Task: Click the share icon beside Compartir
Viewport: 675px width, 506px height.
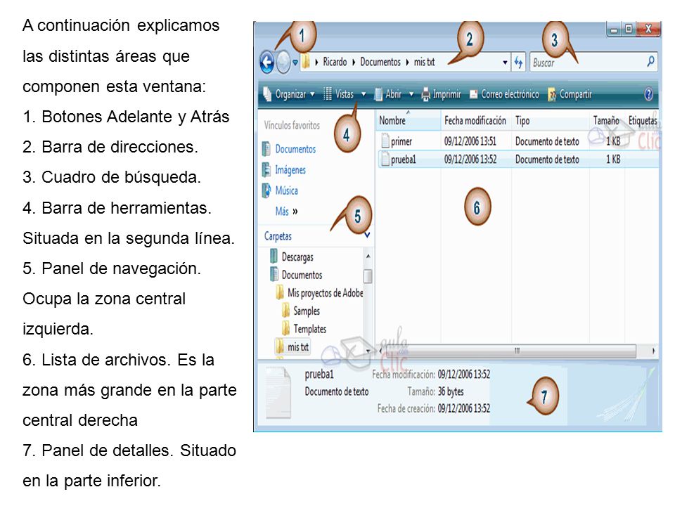Action: tap(552, 95)
